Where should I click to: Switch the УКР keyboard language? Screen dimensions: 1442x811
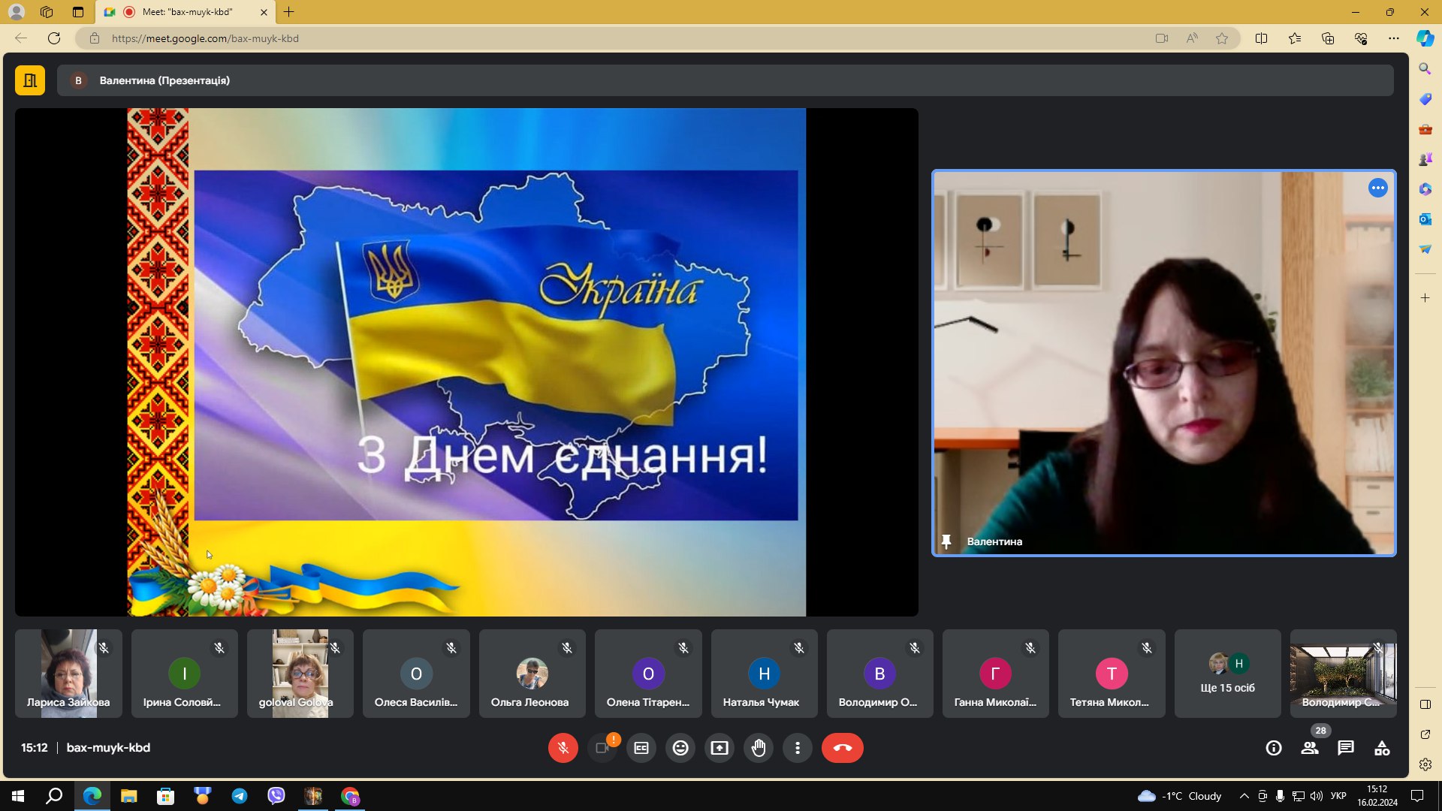pos(1338,796)
